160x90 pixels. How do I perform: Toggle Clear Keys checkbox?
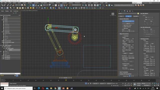(123, 28)
